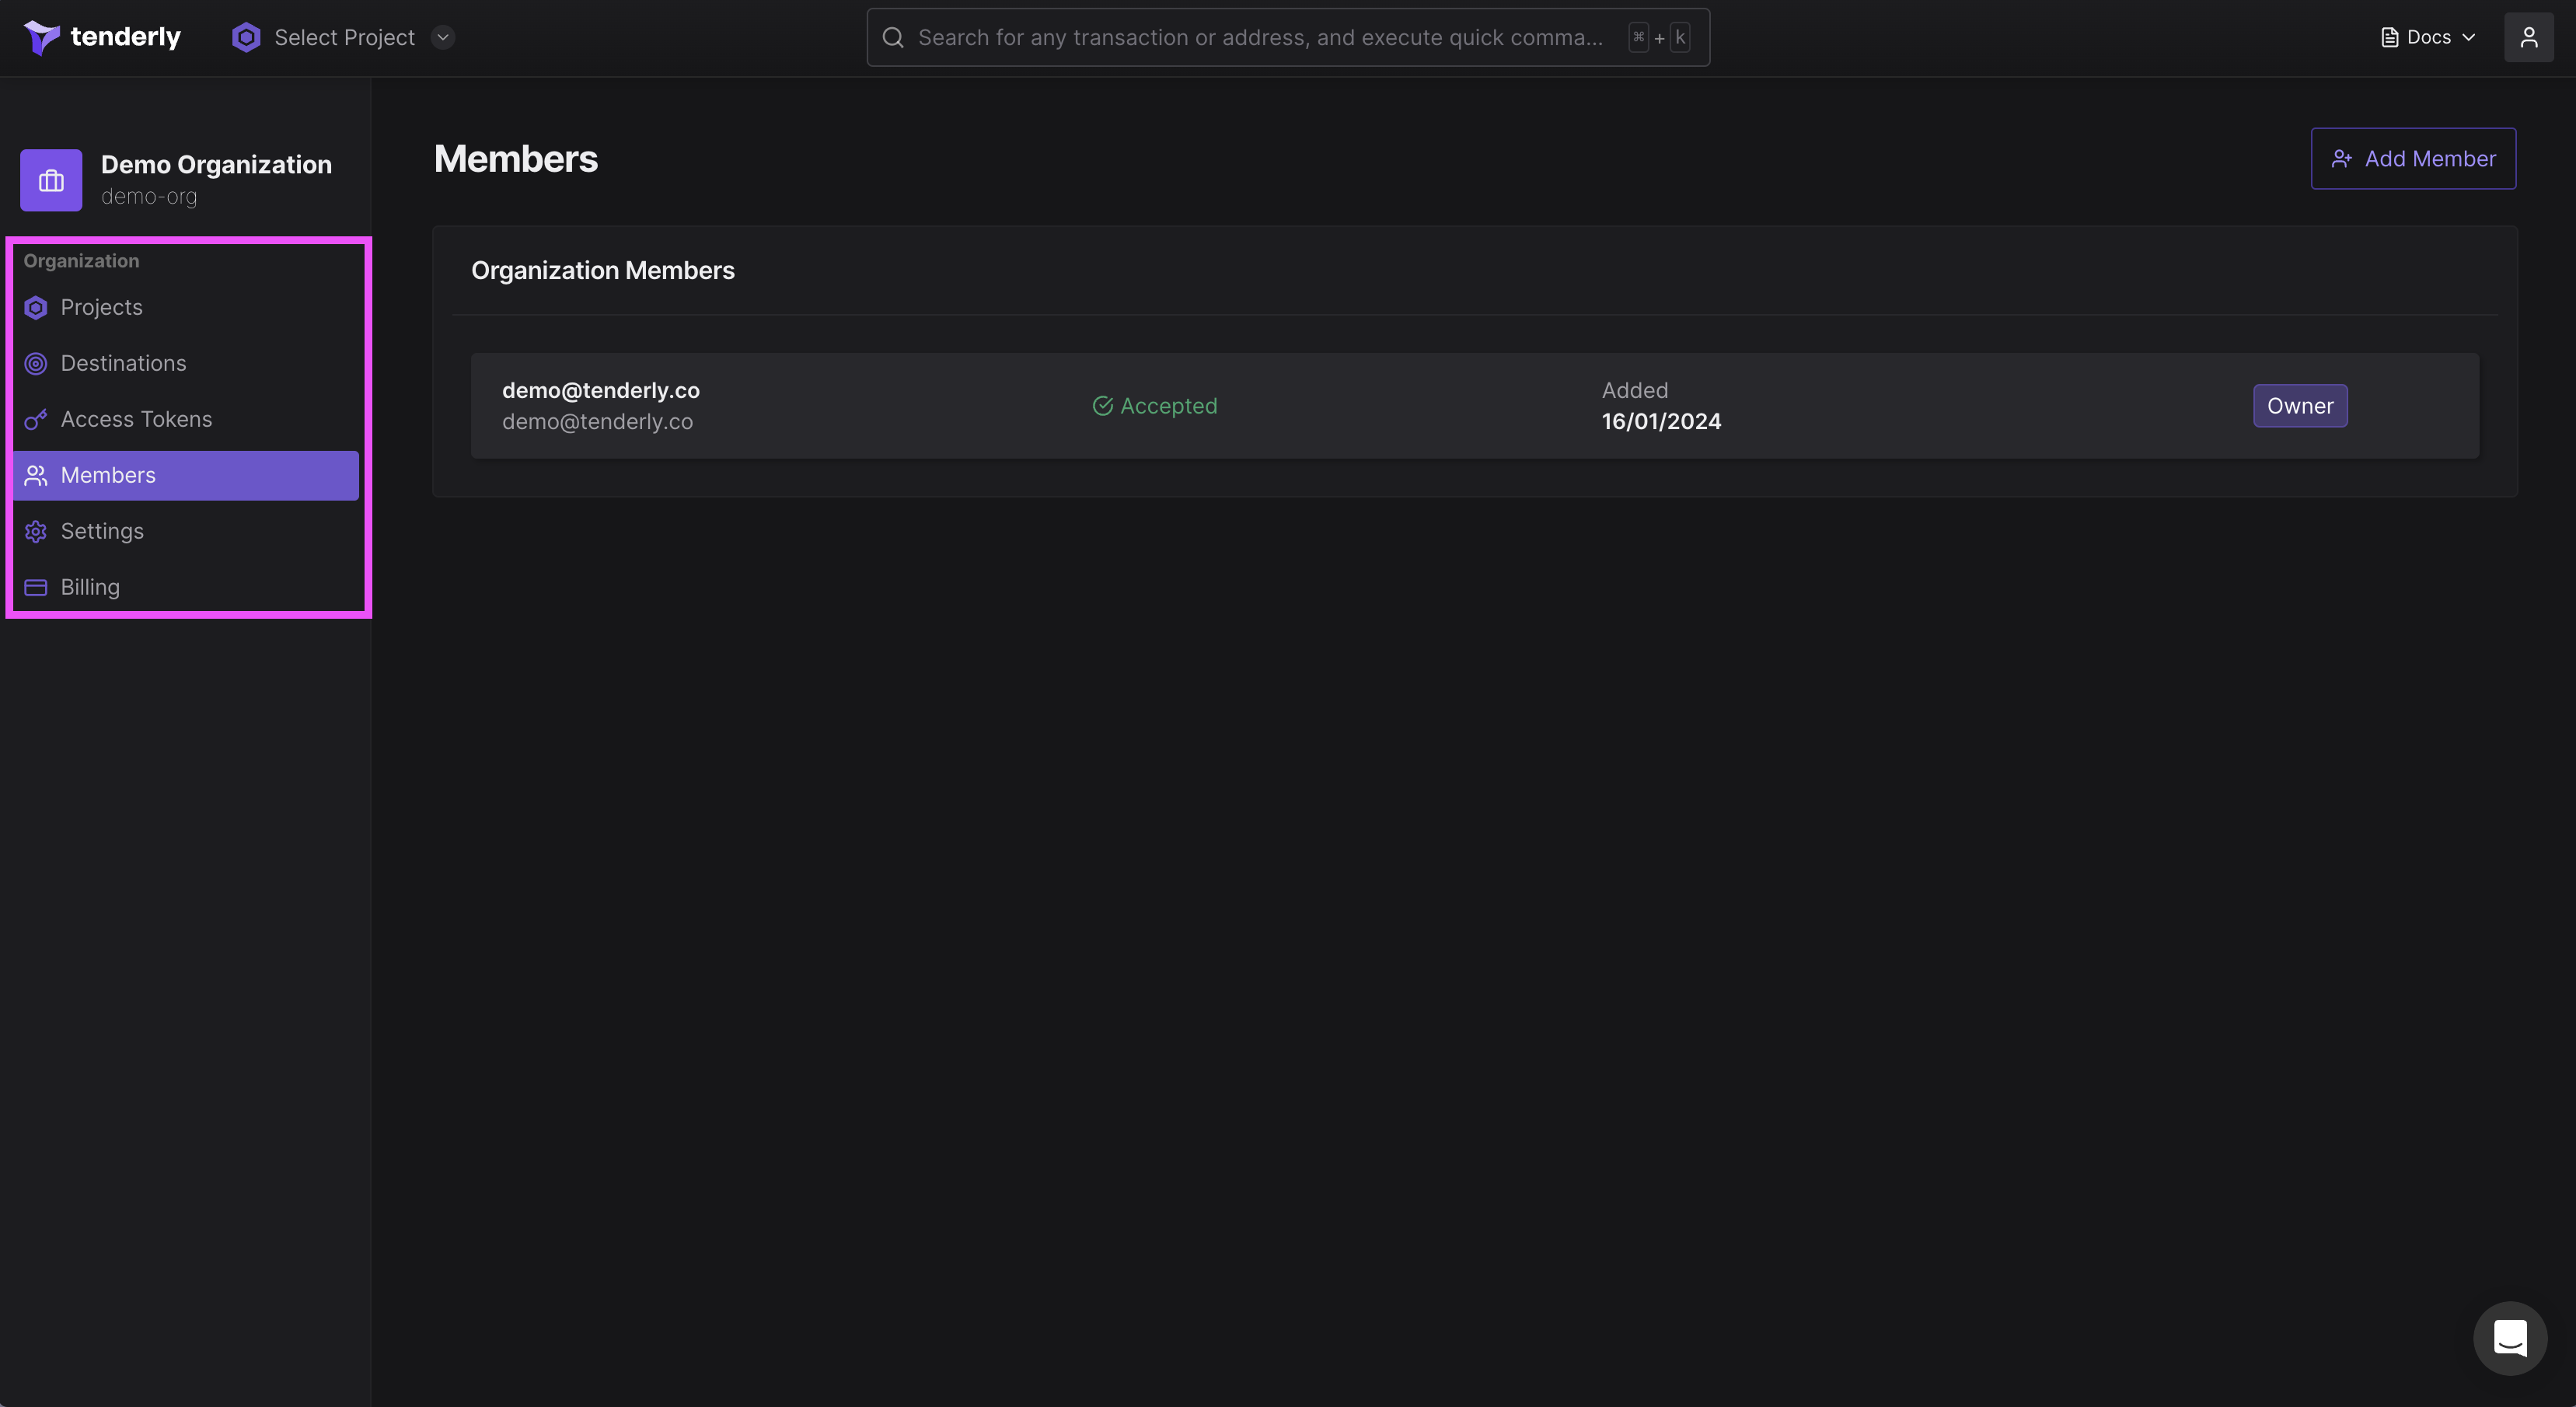This screenshot has width=2576, height=1407.
Task: Open the Docs dropdown menu
Action: 2428,37
